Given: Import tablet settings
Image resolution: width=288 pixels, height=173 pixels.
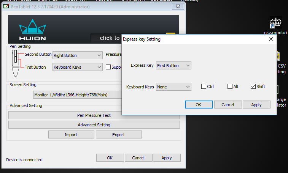Looking at the screenshot, I should pos(71,135).
